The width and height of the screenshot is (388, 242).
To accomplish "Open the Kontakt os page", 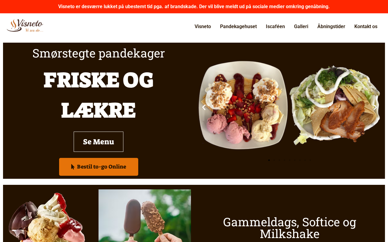I will click(366, 27).
